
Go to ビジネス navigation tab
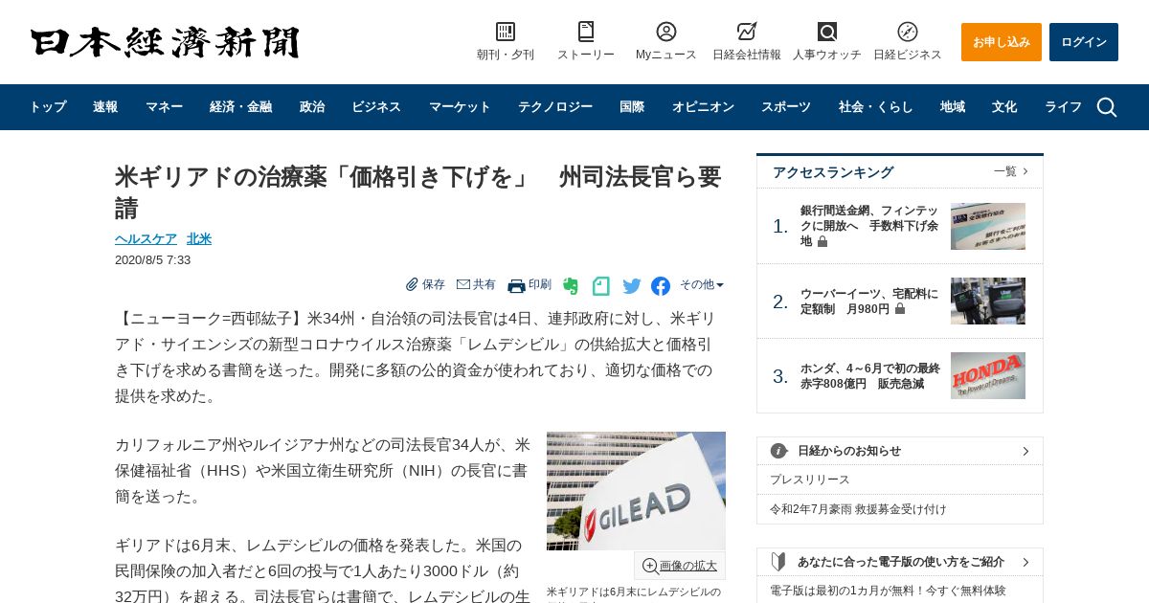coord(376,107)
